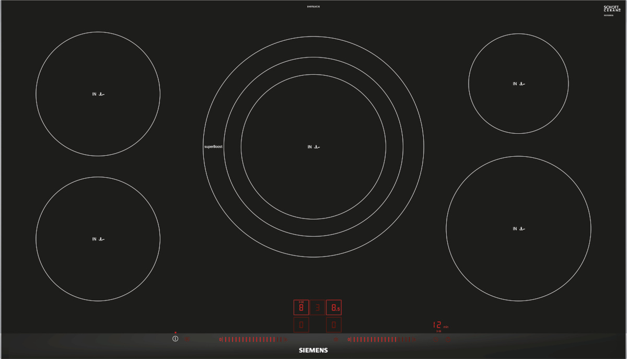Click the SIEMENS brand logo
The height and width of the screenshot is (359, 627).
point(313,350)
